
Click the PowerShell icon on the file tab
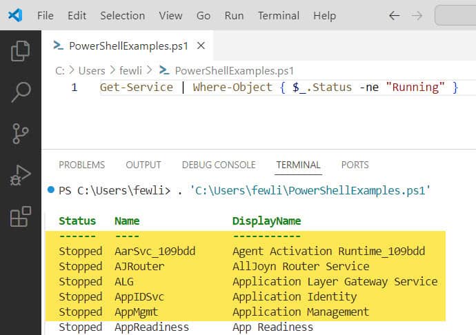click(x=58, y=45)
